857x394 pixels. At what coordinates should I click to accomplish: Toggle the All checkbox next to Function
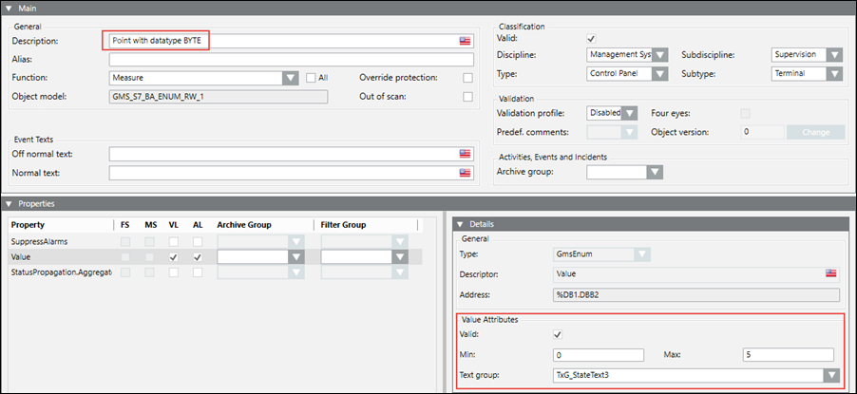point(311,78)
